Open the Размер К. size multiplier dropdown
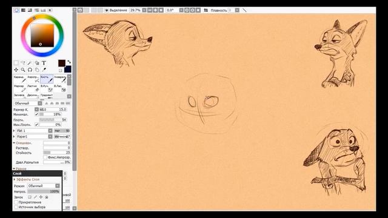 click(x=36, y=109)
